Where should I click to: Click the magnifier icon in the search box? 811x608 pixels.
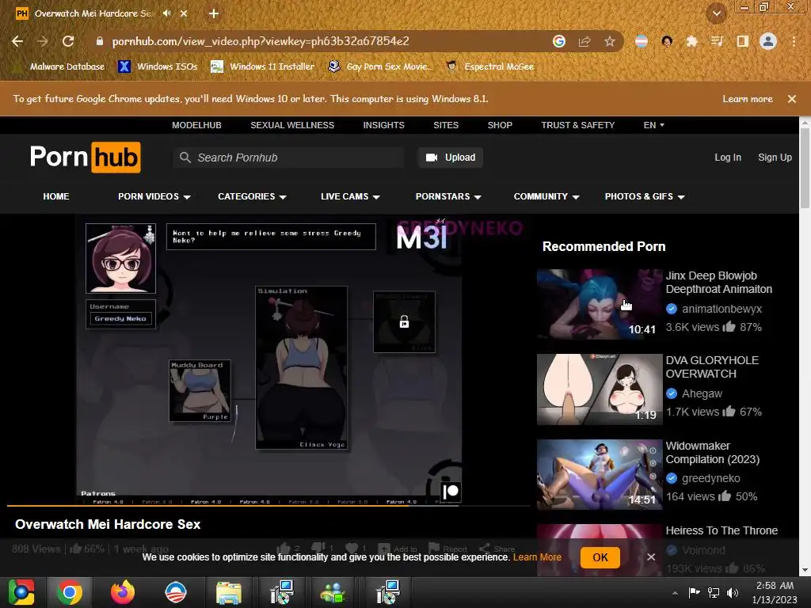185,158
